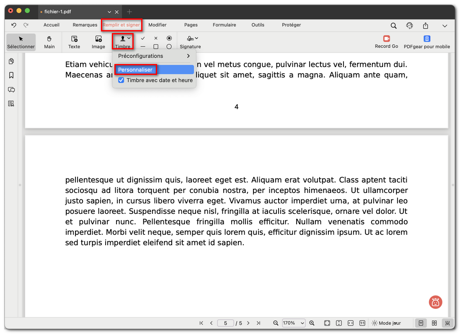Click the page number field
Image resolution: width=460 pixels, height=334 pixels.
point(225,323)
